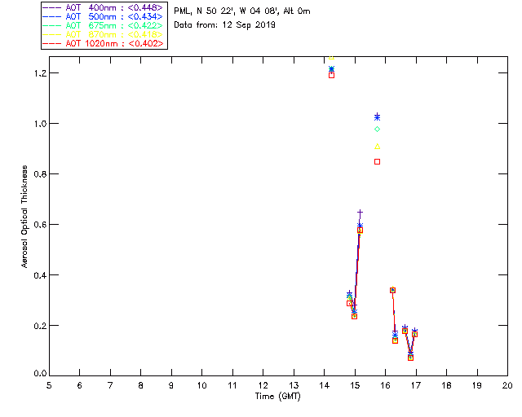Screen dimensions: 522x417
Task: Select the purple plus marker at 0.65
Action: tap(360, 212)
